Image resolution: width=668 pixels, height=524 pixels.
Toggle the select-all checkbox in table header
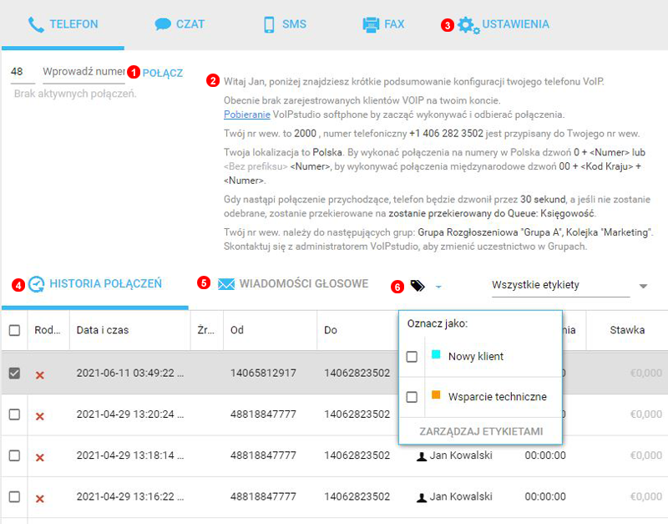click(14, 330)
